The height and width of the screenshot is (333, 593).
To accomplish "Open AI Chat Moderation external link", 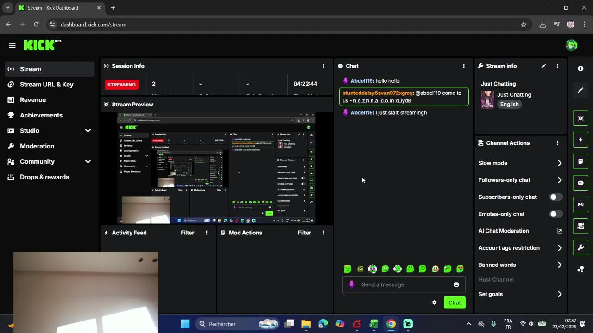I will 560,231.
